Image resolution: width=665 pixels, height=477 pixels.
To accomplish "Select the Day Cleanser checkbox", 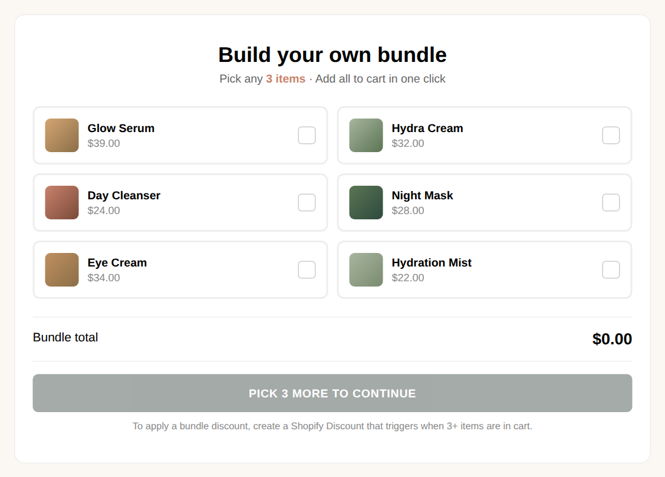I will pos(307,203).
